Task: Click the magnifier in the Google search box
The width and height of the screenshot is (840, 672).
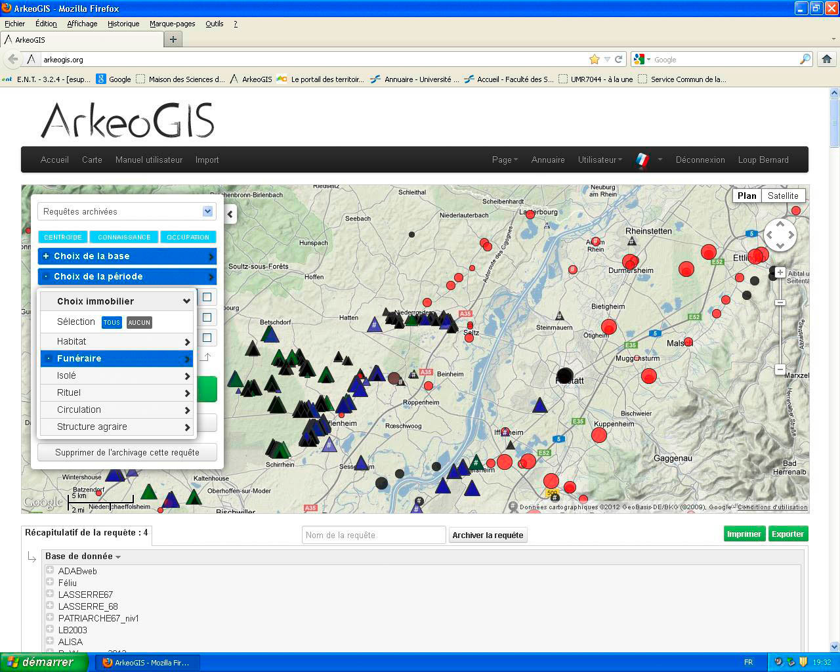Action: [805, 59]
